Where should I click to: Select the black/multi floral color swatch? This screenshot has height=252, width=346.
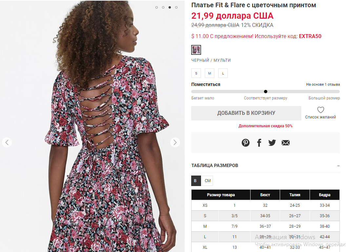[x=196, y=50]
